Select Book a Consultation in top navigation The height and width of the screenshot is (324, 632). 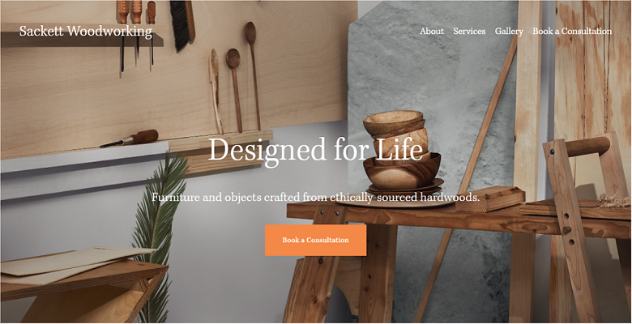572,31
